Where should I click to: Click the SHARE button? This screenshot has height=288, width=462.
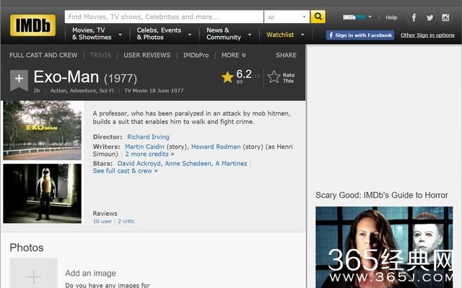(x=286, y=55)
